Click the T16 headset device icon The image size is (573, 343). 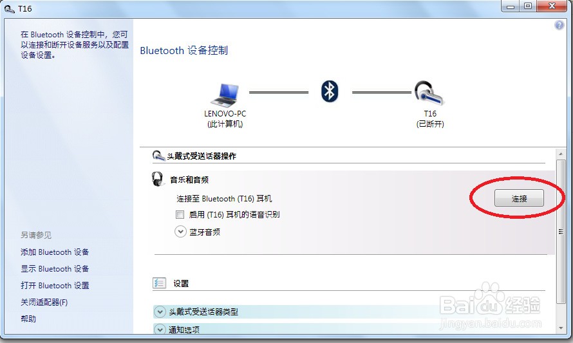click(428, 93)
